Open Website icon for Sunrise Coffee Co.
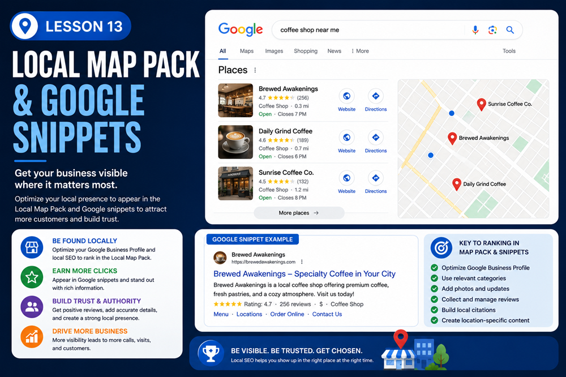 [346, 178]
